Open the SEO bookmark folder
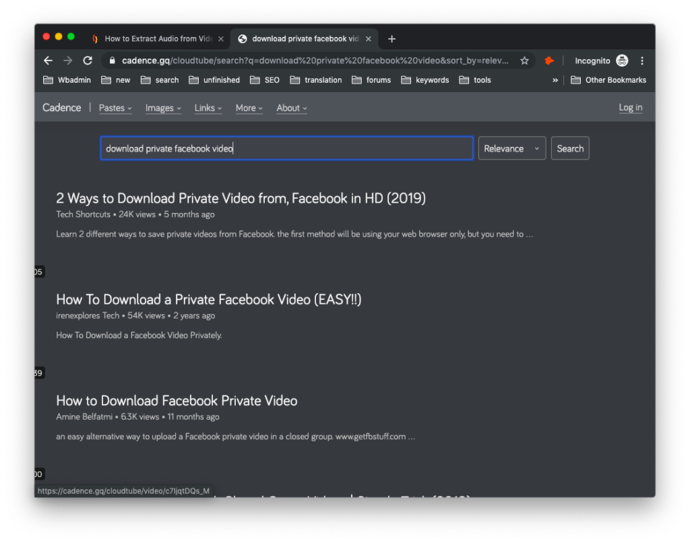690x543 pixels. (x=264, y=80)
